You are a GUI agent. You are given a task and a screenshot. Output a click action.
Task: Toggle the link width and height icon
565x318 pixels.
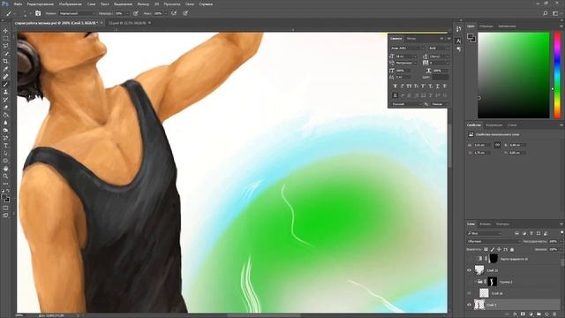tap(497, 145)
